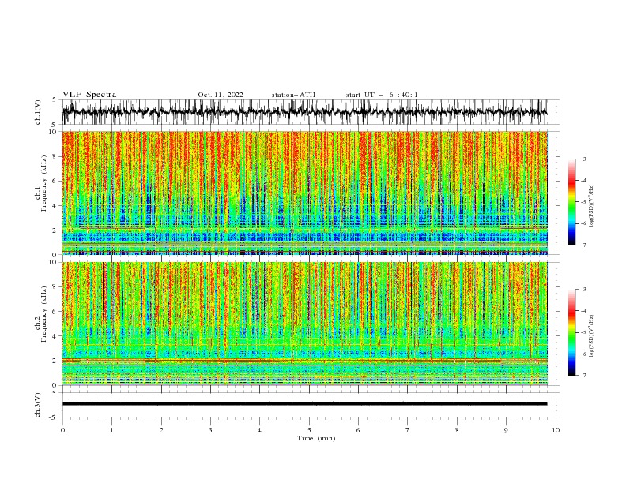The image size is (626, 483).
Task: Click the 'start UT = 6 :40: 1' text
Action: coord(382,95)
